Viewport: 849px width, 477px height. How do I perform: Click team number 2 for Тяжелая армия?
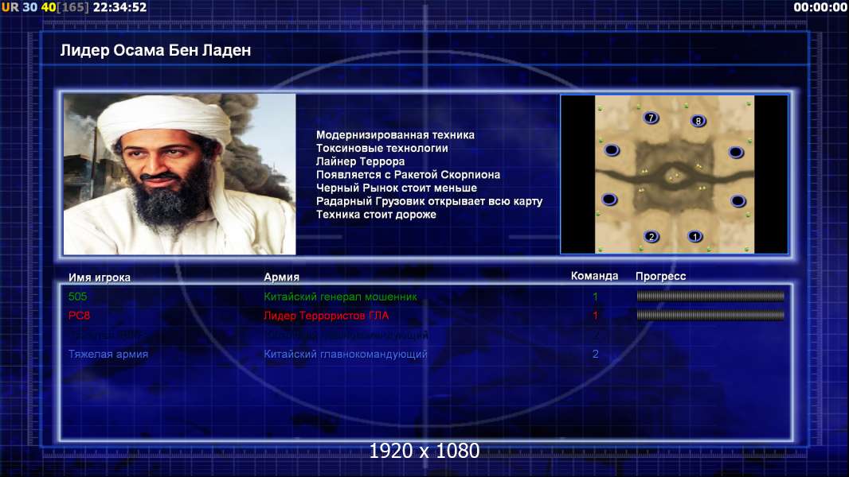pyautogui.click(x=595, y=354)
